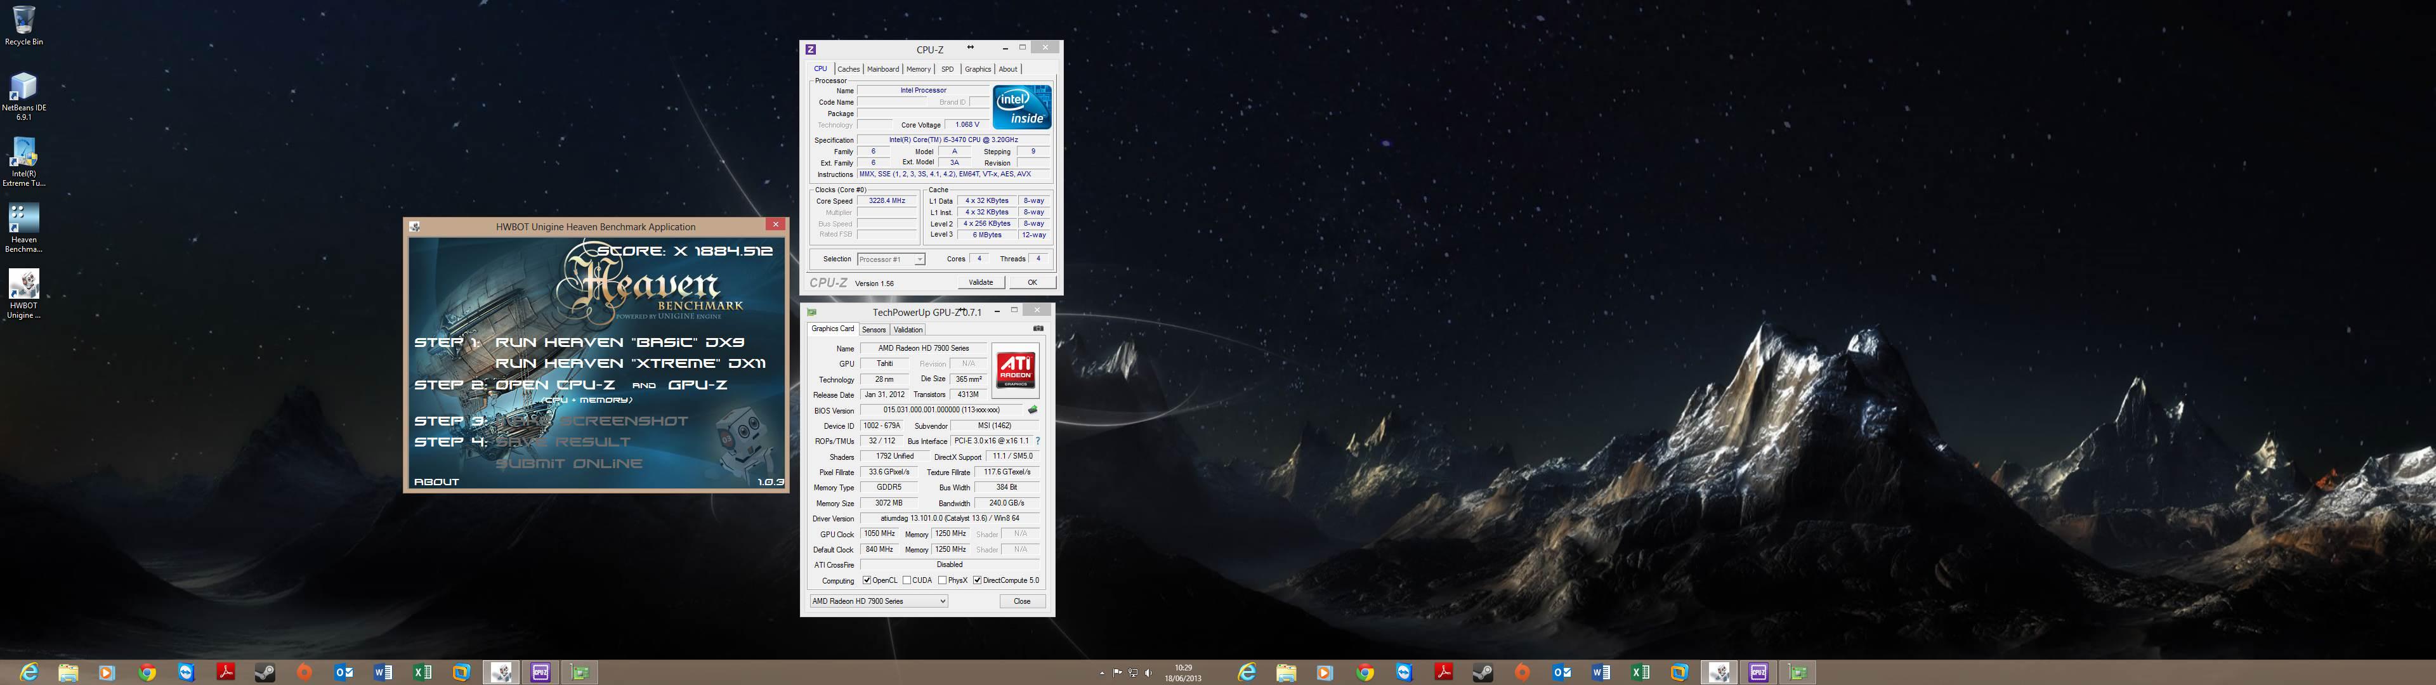This screenshot has width=2436, height=685.
Task: Click the Specification field in CPU-Z
Action: point(953,140)
